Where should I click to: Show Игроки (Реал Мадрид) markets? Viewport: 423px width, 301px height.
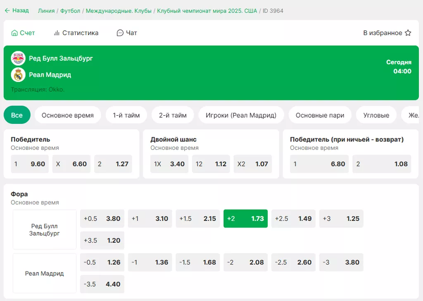coord(241,115)
